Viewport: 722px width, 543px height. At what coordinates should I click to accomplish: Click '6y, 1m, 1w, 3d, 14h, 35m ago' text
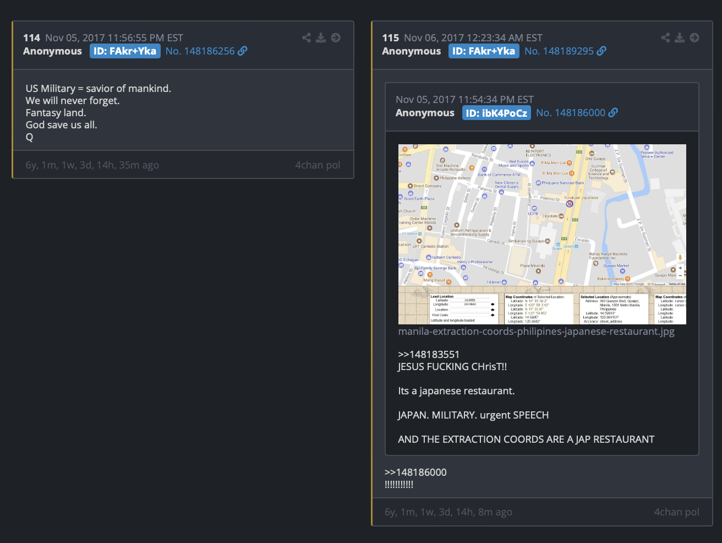click(92, 165)
